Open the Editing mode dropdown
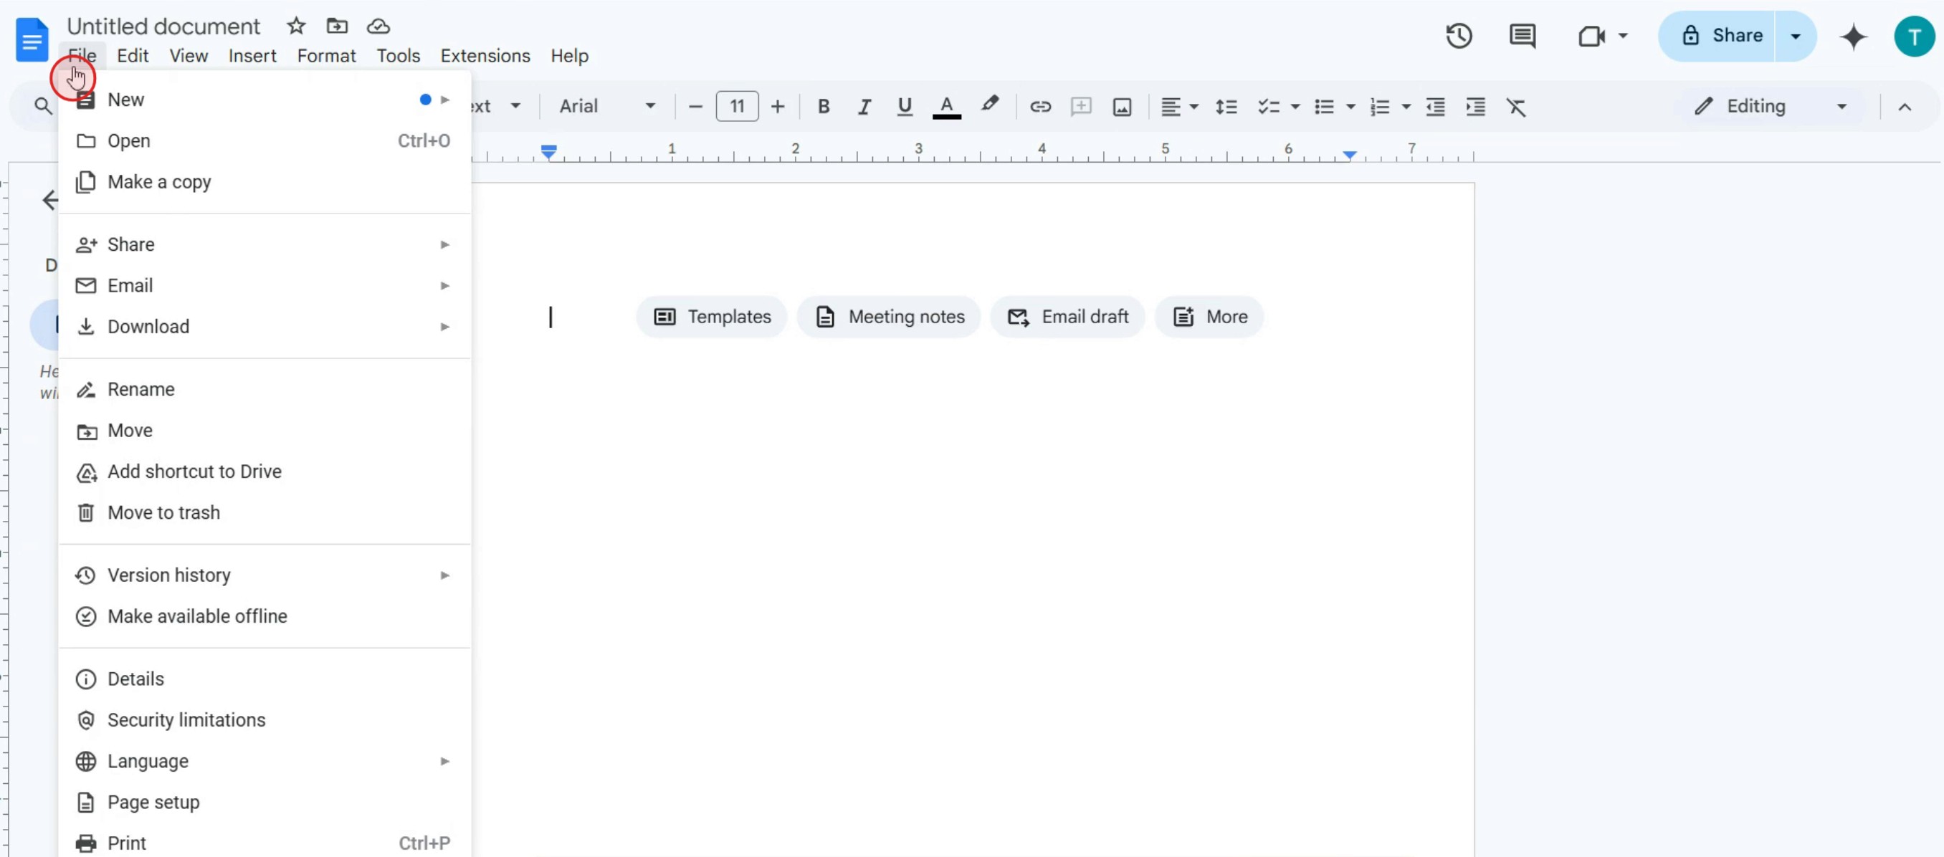Viewport: 1944px width, 857px height. click(1771, 106)
